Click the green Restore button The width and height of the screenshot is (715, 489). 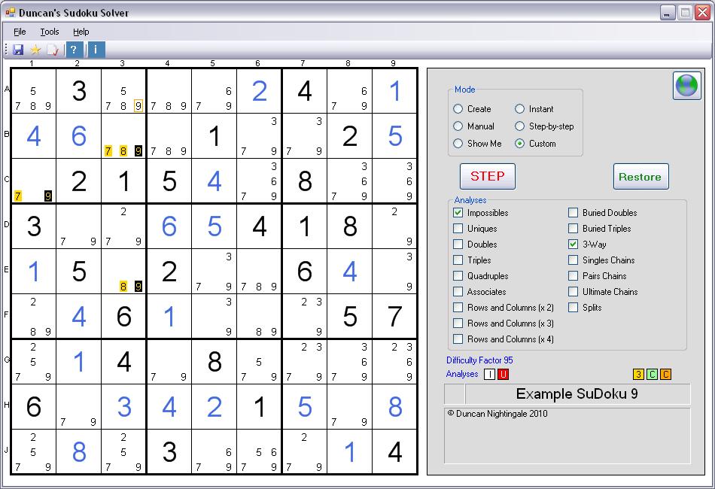[x=640, y=176]
